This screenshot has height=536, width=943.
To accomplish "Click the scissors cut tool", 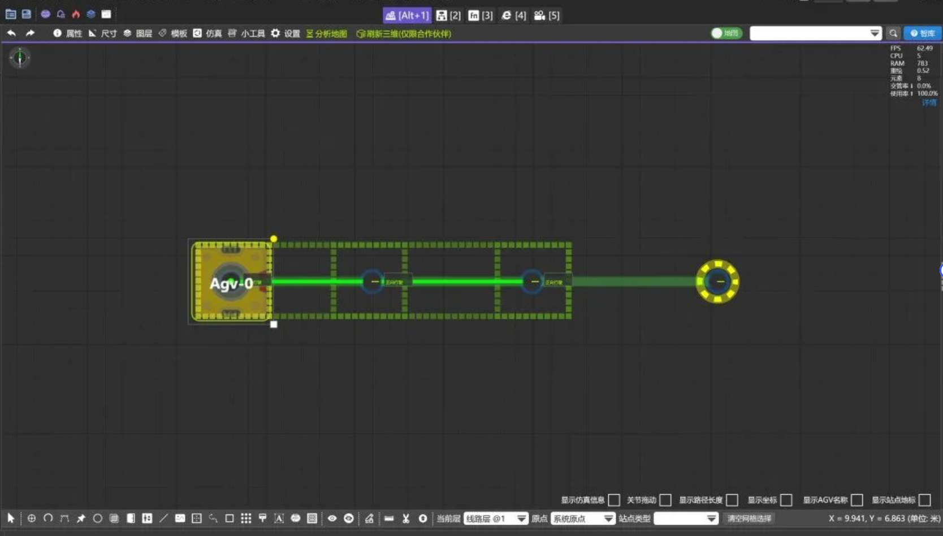I will [x=406, y=518].
